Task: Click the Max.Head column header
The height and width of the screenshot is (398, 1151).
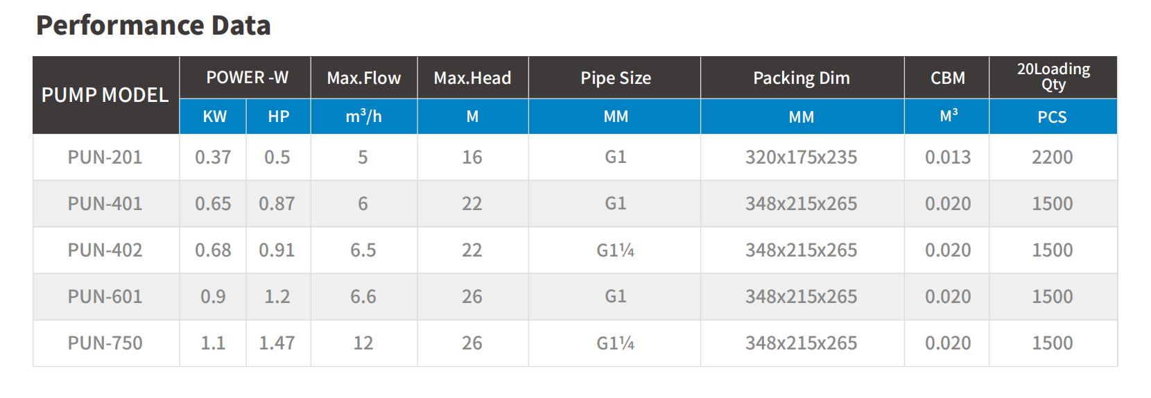Action: [472, 78]
